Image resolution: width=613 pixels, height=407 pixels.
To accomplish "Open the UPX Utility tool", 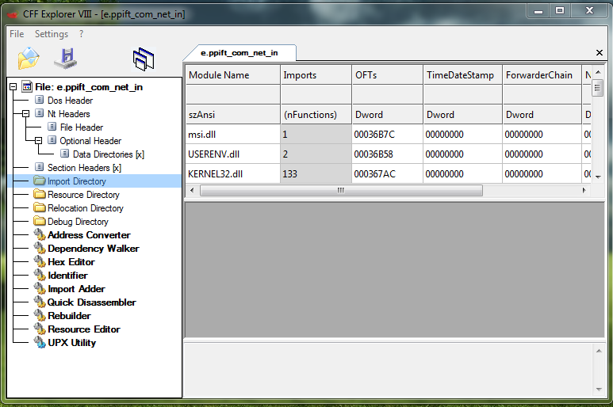I will 71,343.
